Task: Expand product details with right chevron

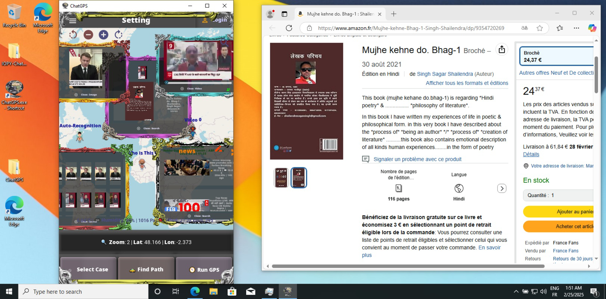Action: [x=502, y=188]
